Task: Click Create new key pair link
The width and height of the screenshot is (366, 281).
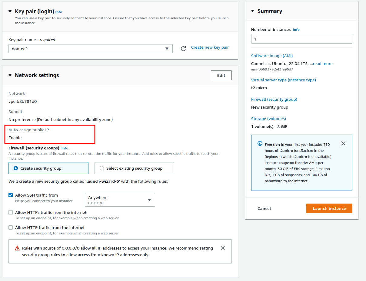Action: (x=210, y=47)
